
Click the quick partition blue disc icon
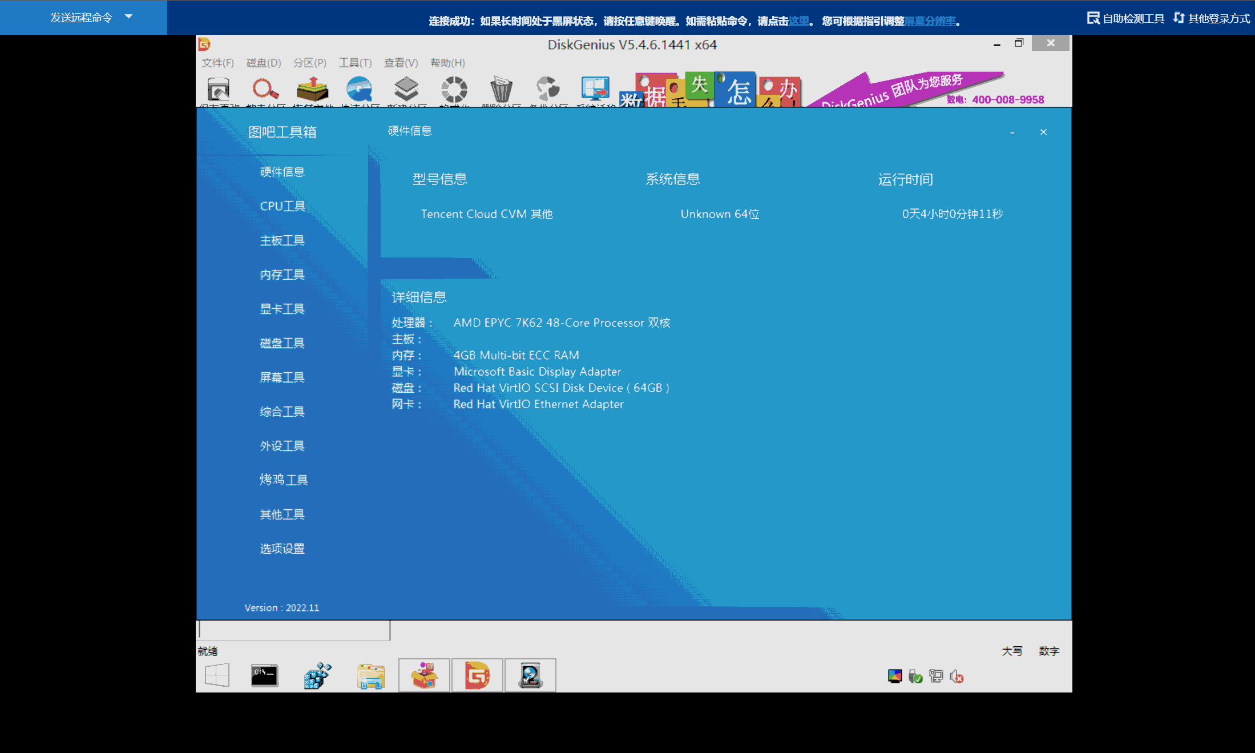pos(360,90)
